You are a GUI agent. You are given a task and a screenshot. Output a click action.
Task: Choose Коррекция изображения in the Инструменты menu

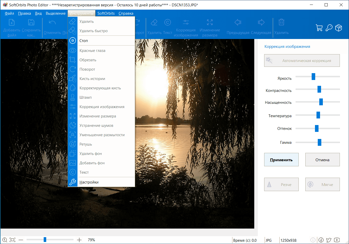101,107
